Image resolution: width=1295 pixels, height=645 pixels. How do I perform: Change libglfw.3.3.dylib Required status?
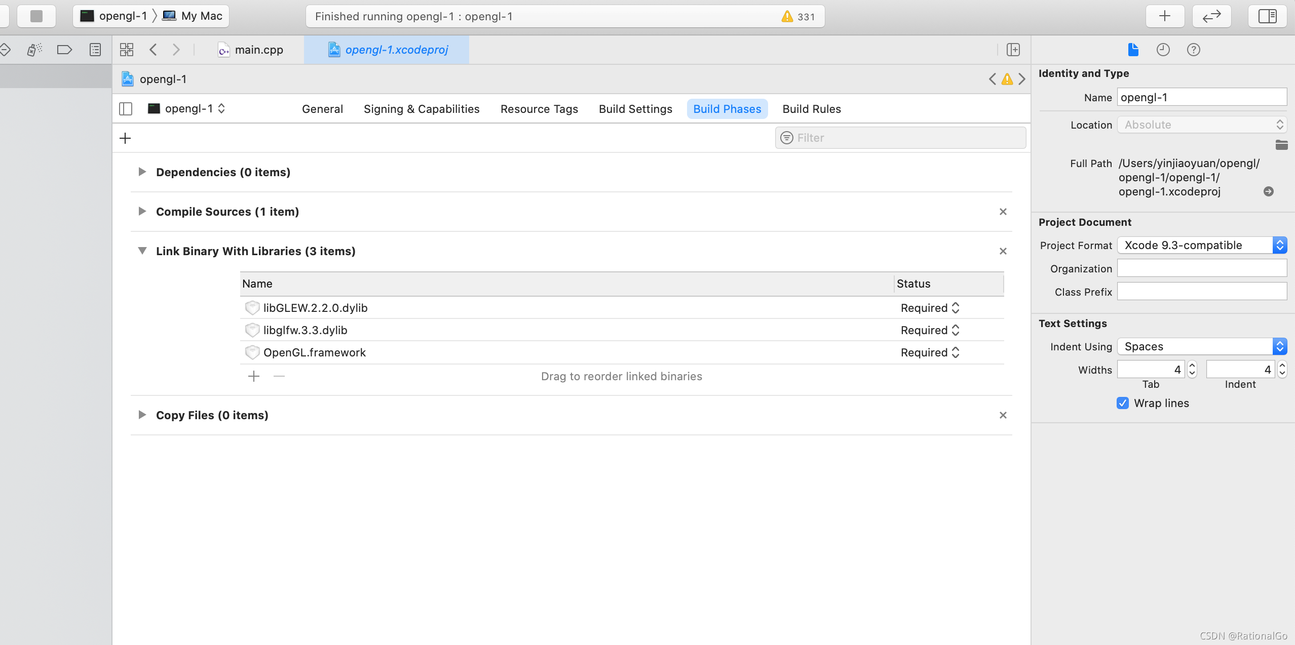click(930, 330)
